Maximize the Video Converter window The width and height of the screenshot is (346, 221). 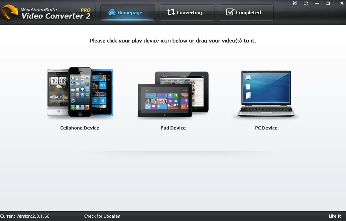(327, 3)
